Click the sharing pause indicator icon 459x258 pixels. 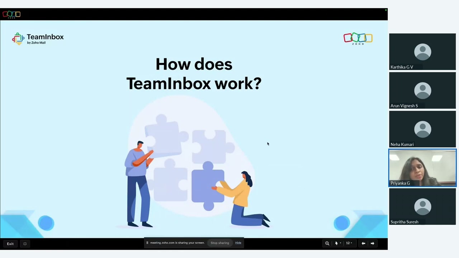(x=147, y=243)
